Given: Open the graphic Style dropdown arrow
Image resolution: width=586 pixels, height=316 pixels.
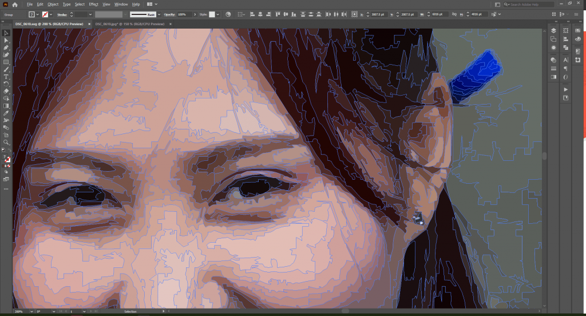Looking at the screenshot, I should pos(218,14).
